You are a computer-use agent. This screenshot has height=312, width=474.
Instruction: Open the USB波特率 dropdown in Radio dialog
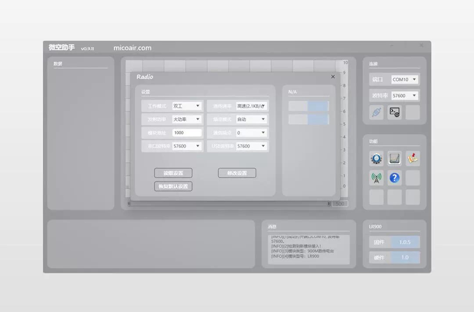tap(252, 146)
